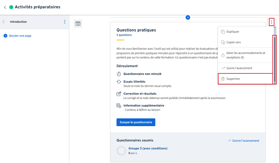Open Gérer les accommodements et exceptions
The height and width of the screenshot is (163, 279).
tap(246, 55)
